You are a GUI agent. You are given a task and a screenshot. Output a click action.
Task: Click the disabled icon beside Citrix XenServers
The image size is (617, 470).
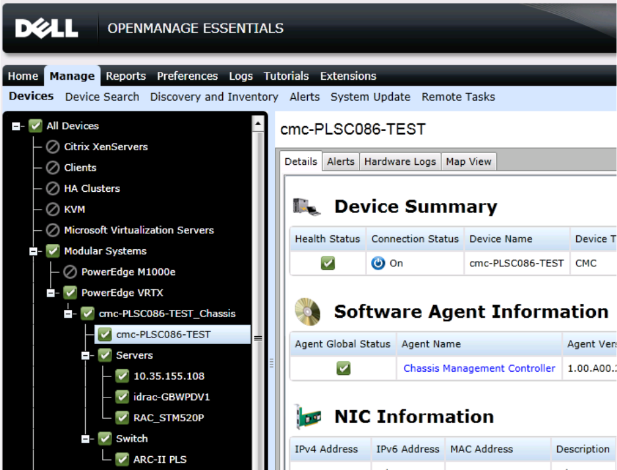click(53, 146)
